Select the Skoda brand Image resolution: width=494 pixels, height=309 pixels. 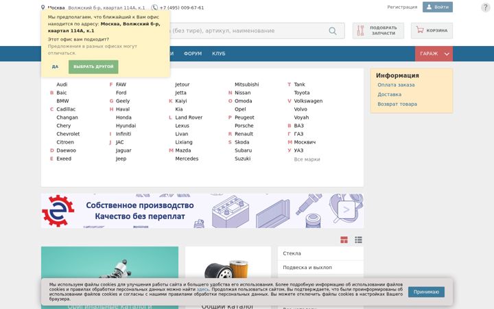click(242, 142)
